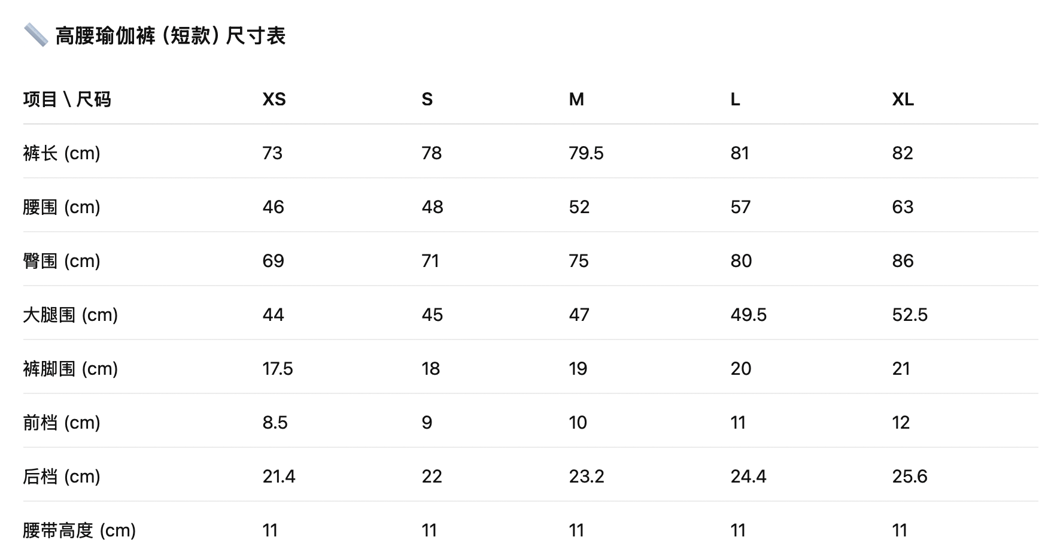Image resolution: width=1051 pixels, height=558 pixels.
Task: Select the 大腿围 (cm) row label
Action: 71,315
